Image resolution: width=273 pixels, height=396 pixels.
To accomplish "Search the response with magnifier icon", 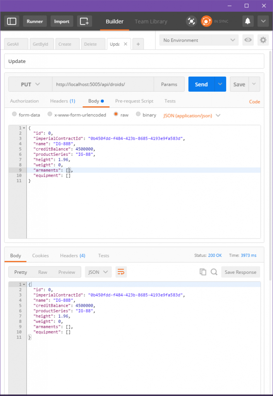I will tap(214, 272).
